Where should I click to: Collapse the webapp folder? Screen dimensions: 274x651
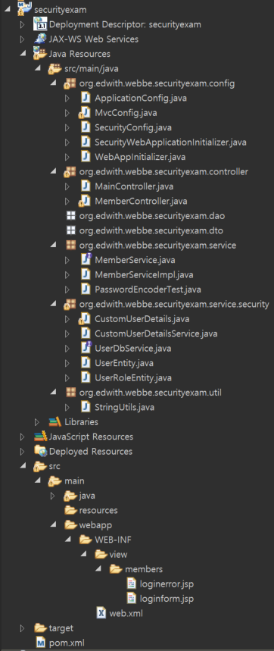53,524
